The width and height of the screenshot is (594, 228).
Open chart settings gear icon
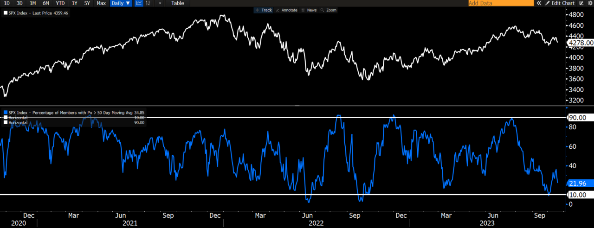[x=590, y=3]
